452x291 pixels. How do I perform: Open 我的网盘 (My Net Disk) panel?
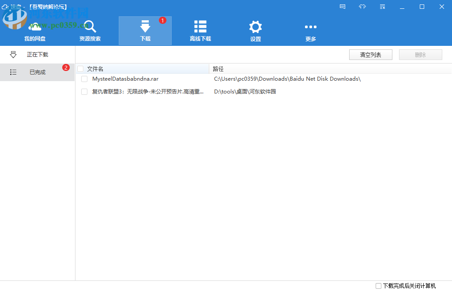point(35,30)
